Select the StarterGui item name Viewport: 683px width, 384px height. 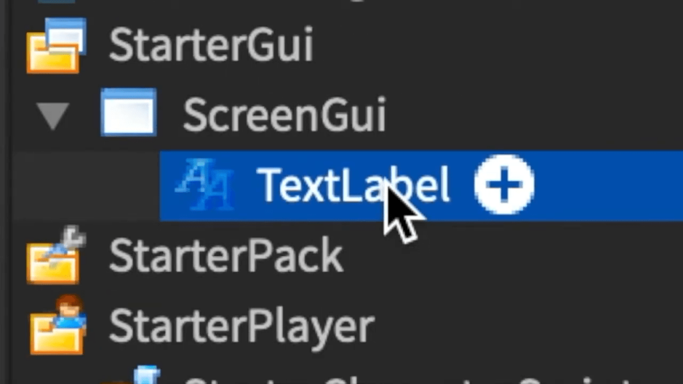pyautogui.click(x=211, y=45)
